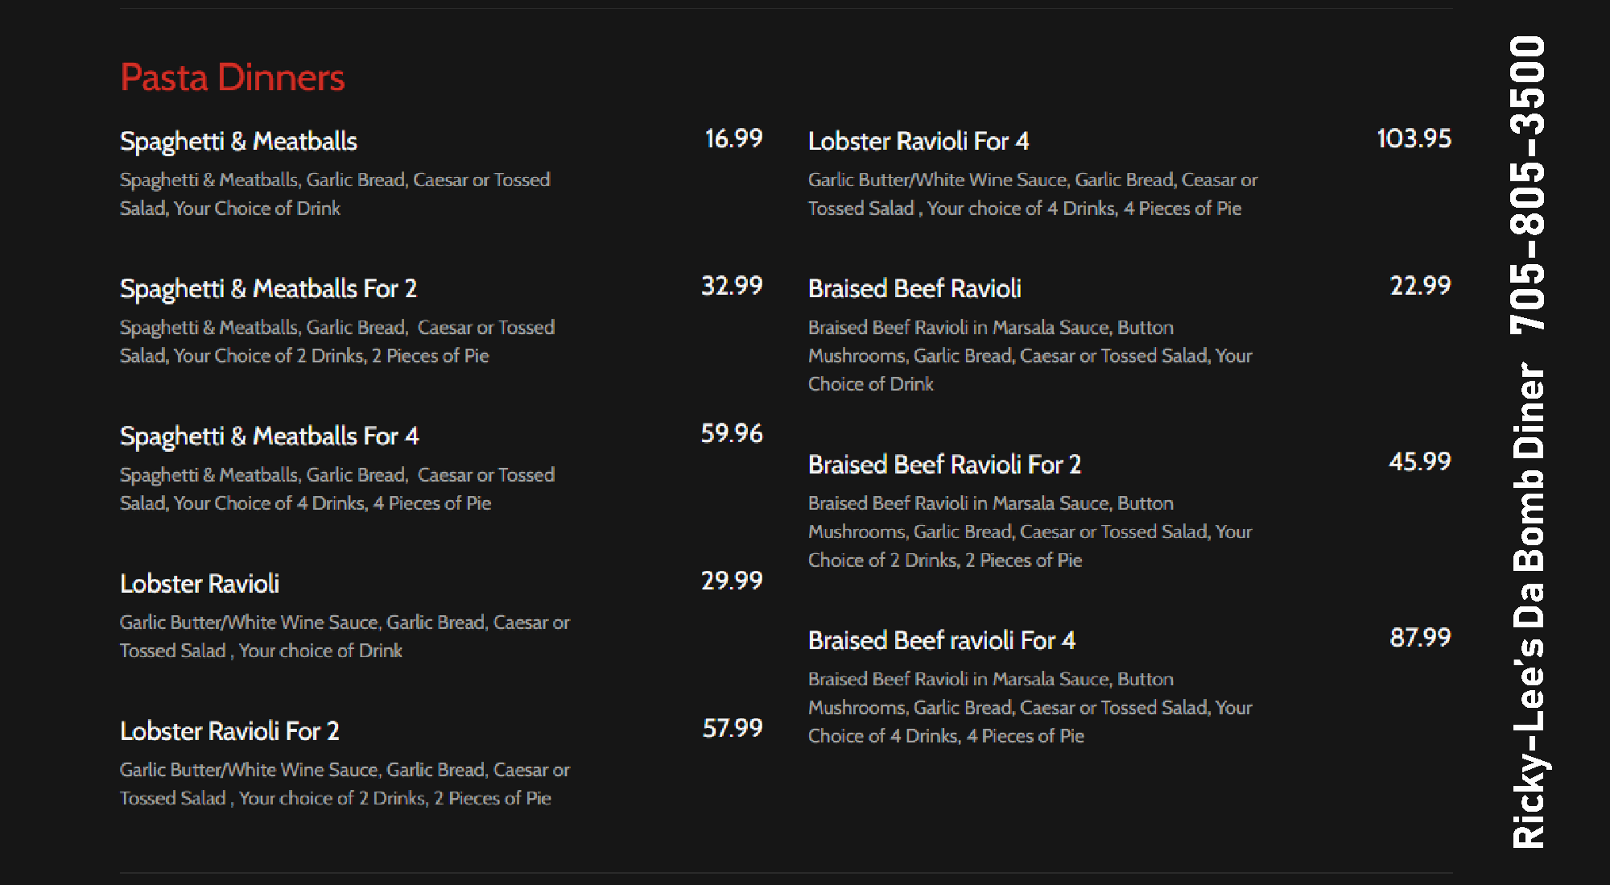This screenshot has height=885, width=1610.
Task: Click the 57.99 price
Action: [x=733, y=729]
